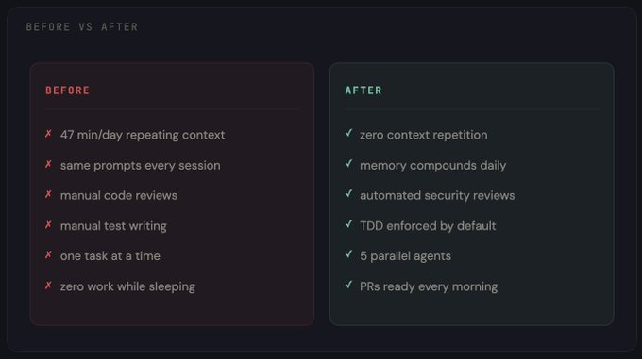Click the red X beside '47 min/day repeating context'
642x359 pixels.
[x=48, y=134]
